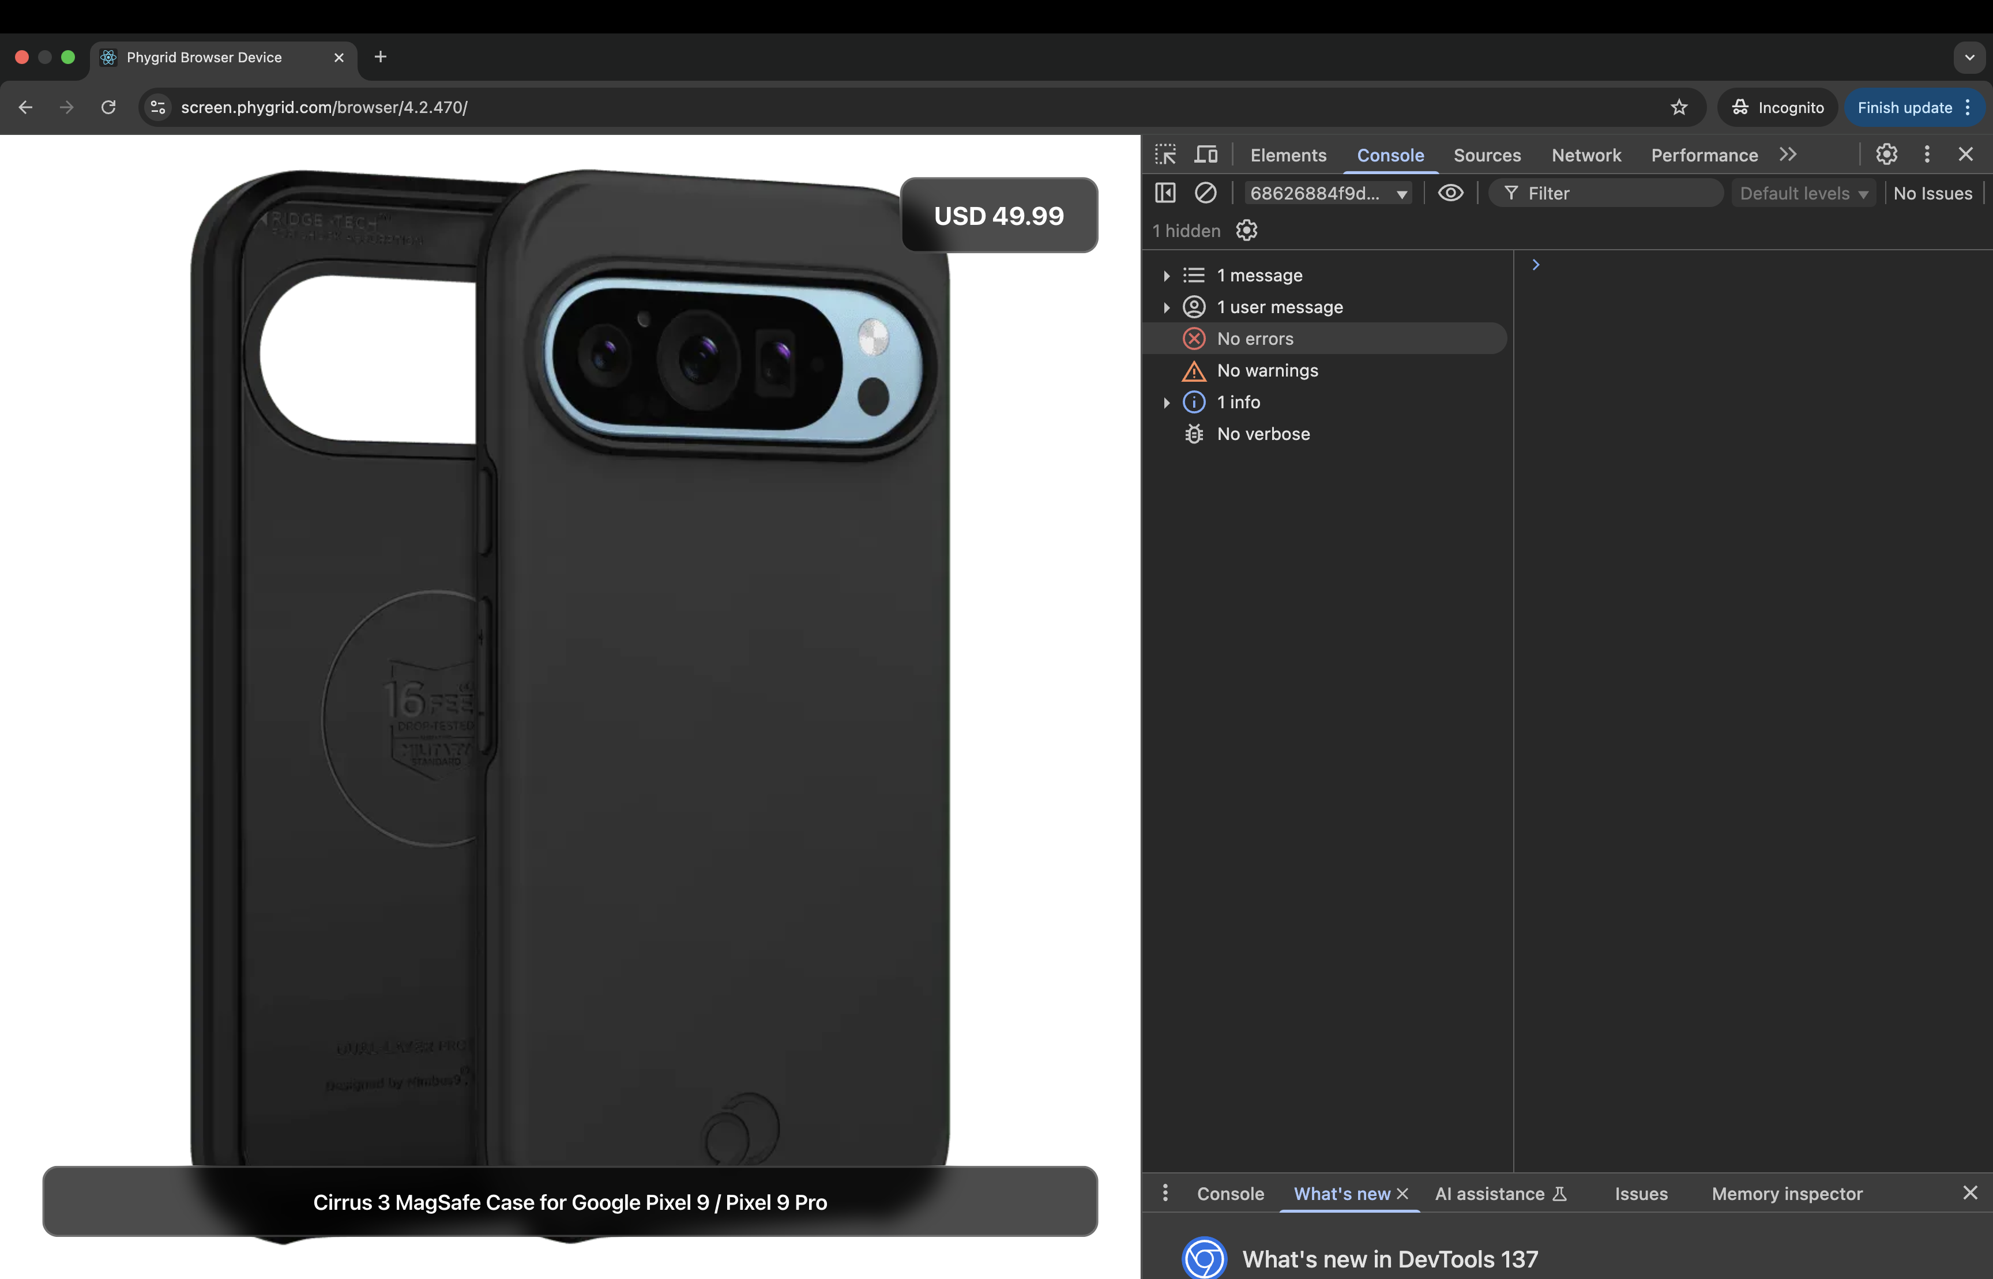The image size is (1993, 1279).
Task: Click the red error circle icon
Action: 1193,338
